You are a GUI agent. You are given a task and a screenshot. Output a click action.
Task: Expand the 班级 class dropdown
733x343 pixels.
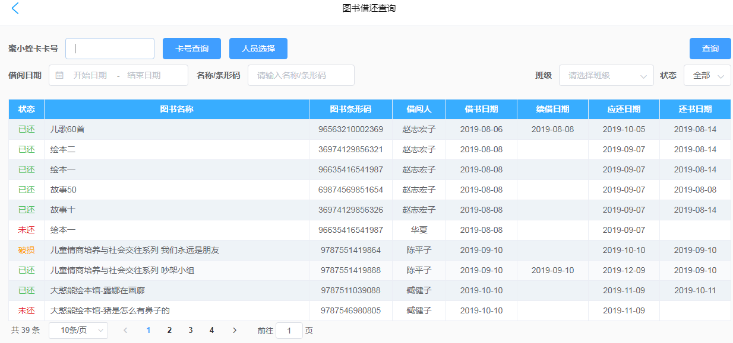[x=606, y=75]
